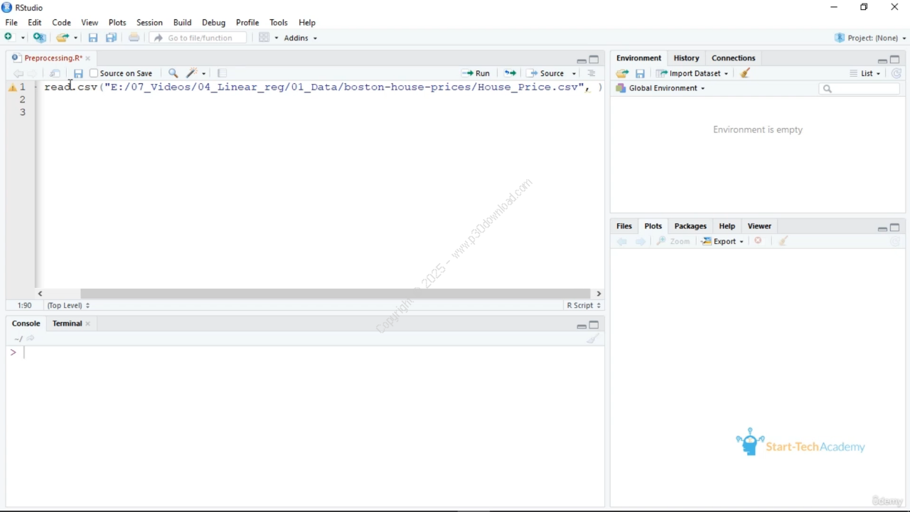This screenshot has width=910, height=512.
Task: Go back to previous source location
Action: click(x=18, y=73)
